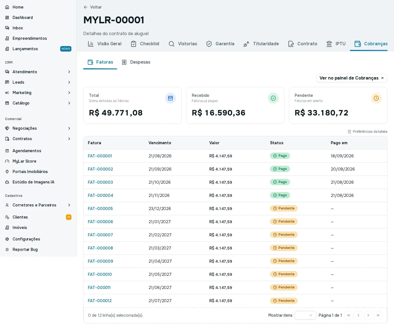
Task: Expand the Negociações submenu chevron
Action: [69, 128]
